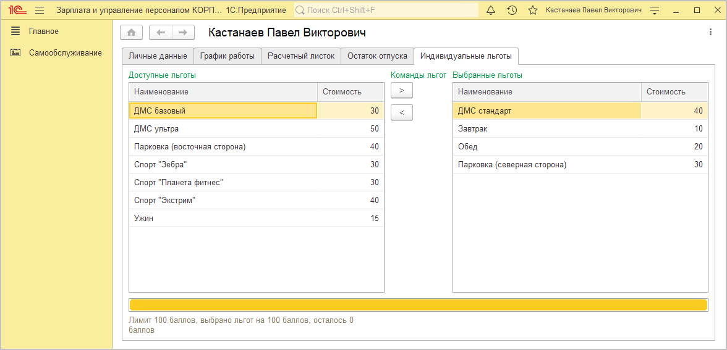This screenshot has height=350, width=727.
Task: Open the history clock icon
Action: point(512,10)
